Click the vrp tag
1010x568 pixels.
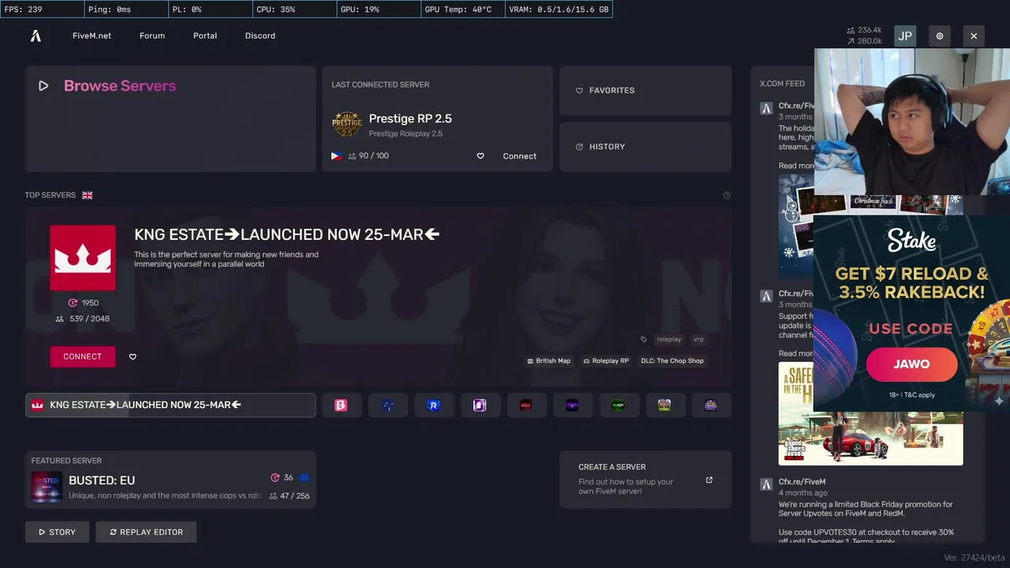point(698,339)
